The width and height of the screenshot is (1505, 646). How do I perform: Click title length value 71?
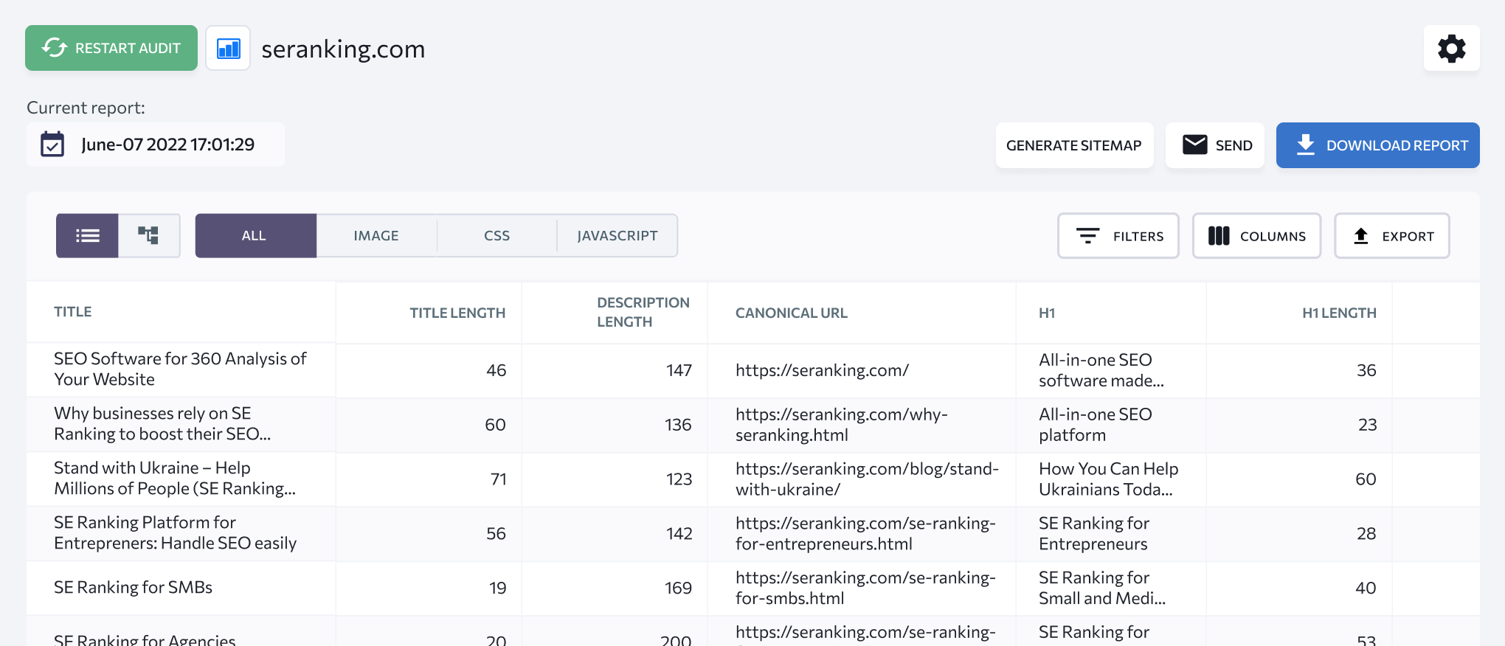(499, 479)
